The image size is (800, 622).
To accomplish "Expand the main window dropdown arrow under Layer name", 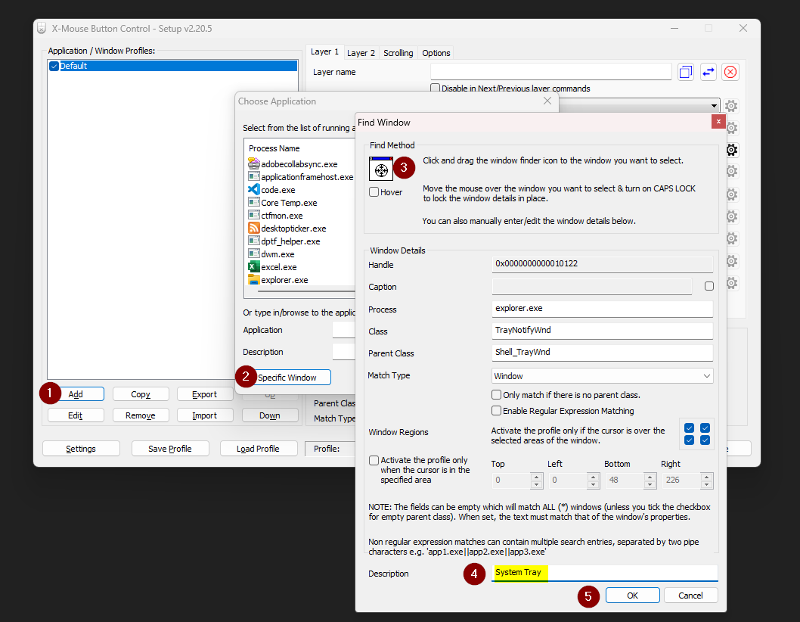I will 714,106.
